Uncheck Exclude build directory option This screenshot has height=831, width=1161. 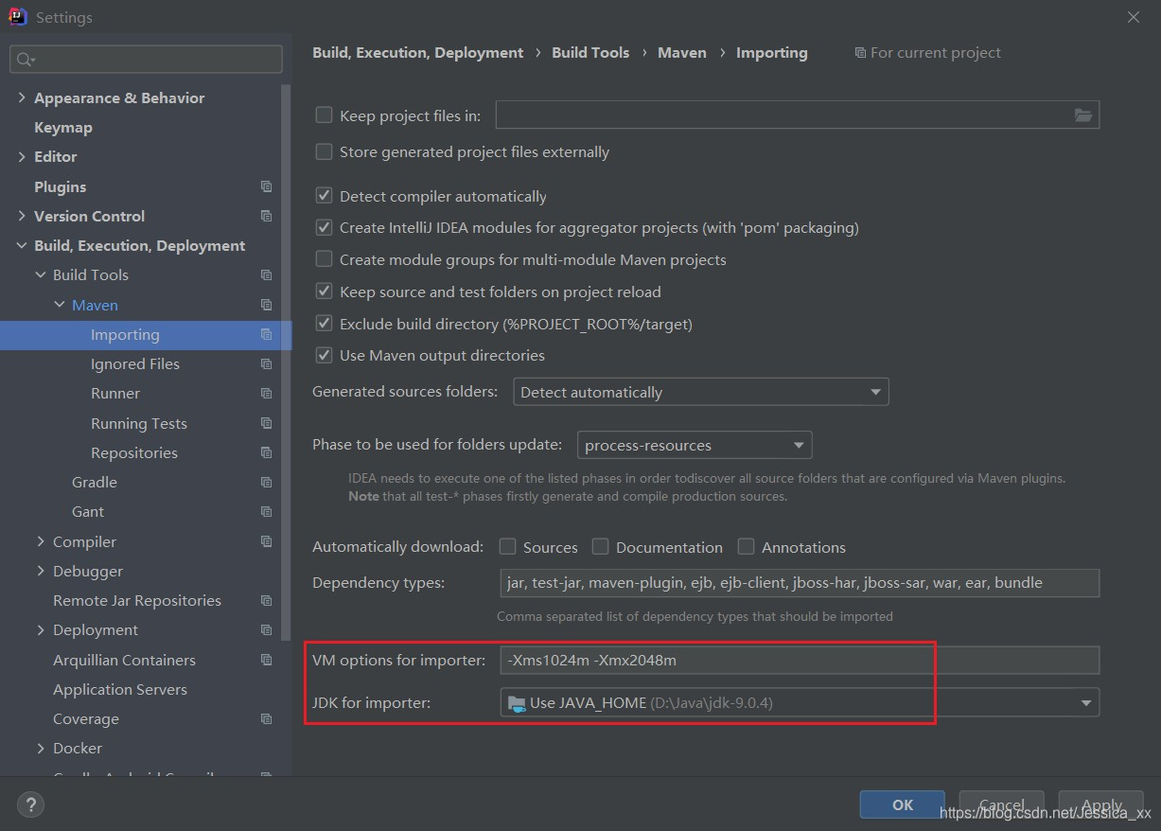[x=324, y=323]
